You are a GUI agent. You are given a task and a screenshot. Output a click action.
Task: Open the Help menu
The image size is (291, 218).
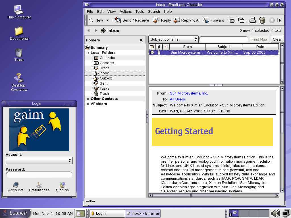pyautogui.click(x=168, y=11)
